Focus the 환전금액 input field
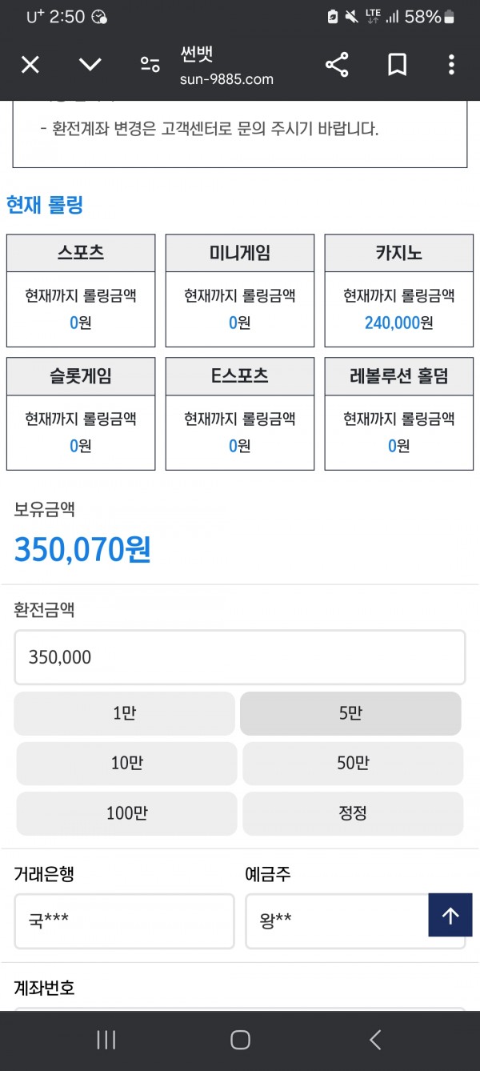Image resolution: width=480 pixels, height=1071 pixels. [240, 657]
